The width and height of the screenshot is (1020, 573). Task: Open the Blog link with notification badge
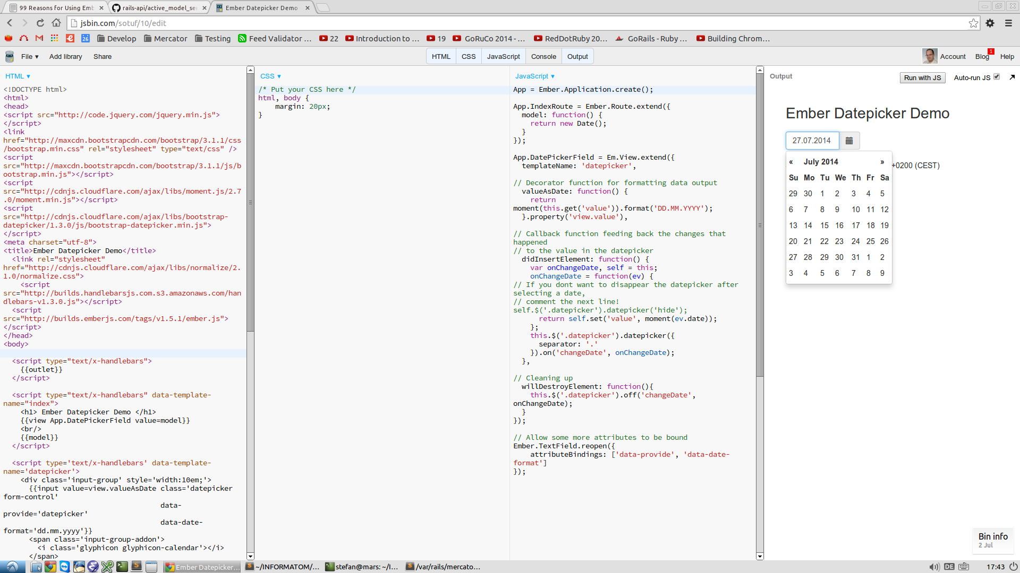pos(982,56)
